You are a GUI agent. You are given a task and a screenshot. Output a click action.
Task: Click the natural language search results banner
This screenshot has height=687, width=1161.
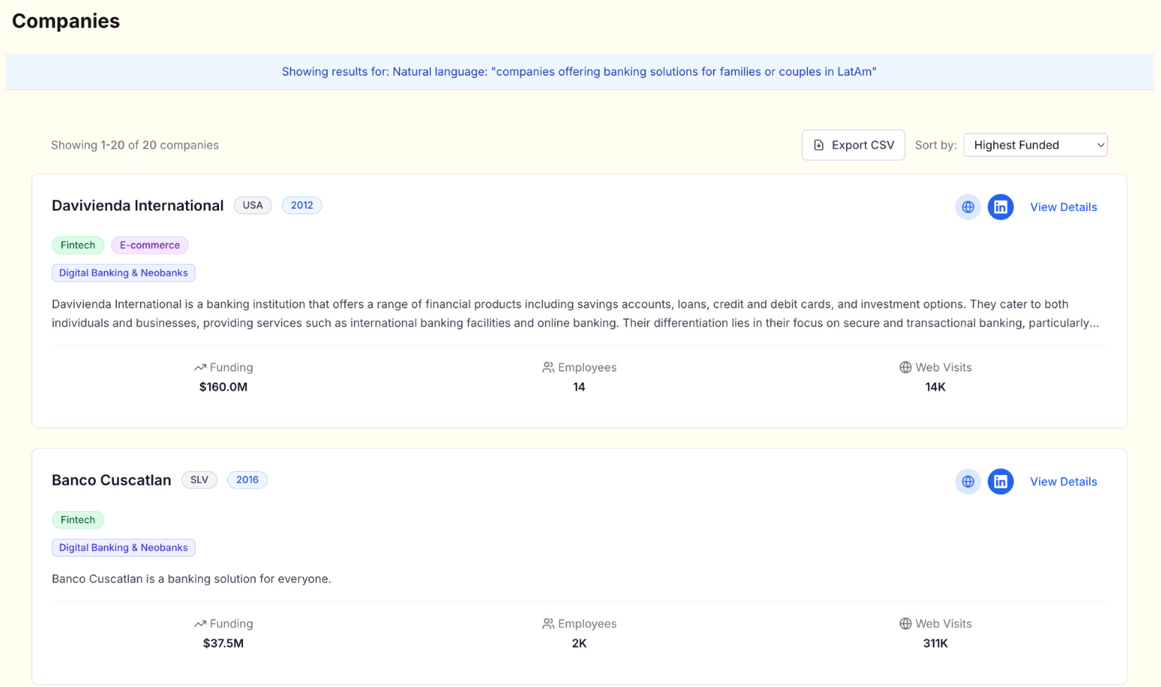pyautogui.click(x=579, y=72)
